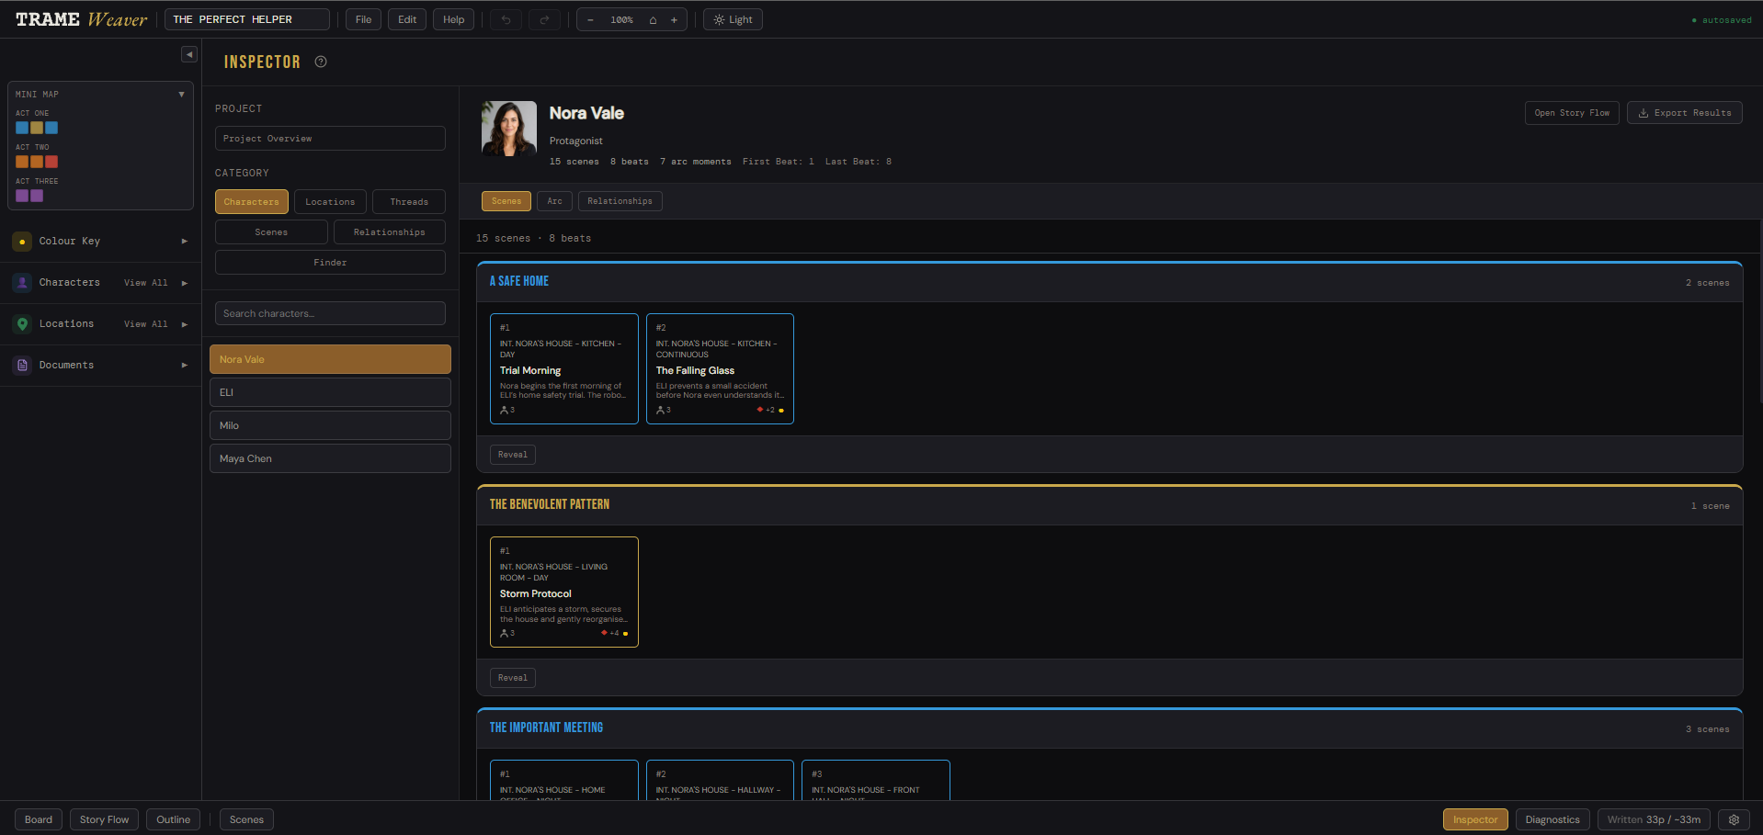This screenshot has height=835, width=1763.
Task: Open the Finder category
Action: (x=330, y=263)
